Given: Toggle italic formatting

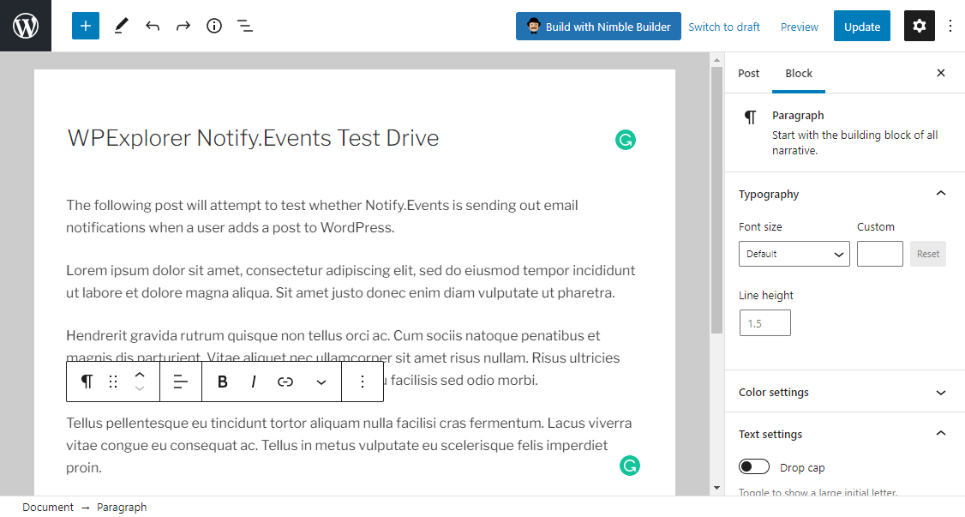Looking at the screenshot, I should 254,382.
